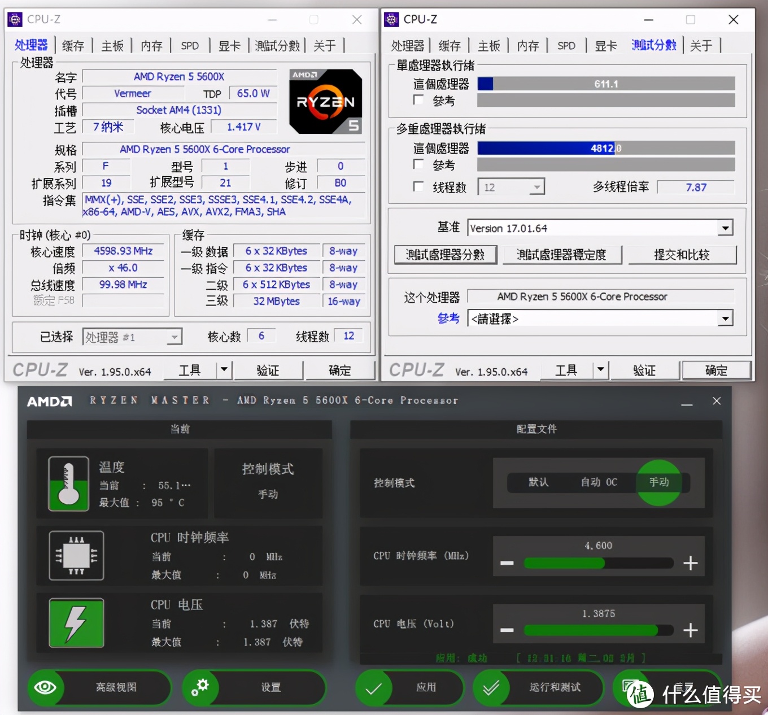The height and width of the screenshot is (715, 768).
Task: Click the 測試處理器分數 benchmark button
Action: (x=445, y=255)
